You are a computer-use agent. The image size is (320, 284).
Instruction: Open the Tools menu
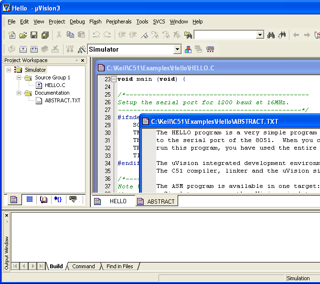(x=142, y=22)
